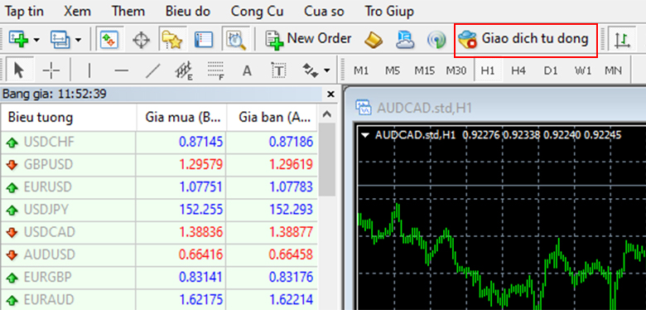
Task: Toggle the Market Watch window icon
Action: [109, 40]
